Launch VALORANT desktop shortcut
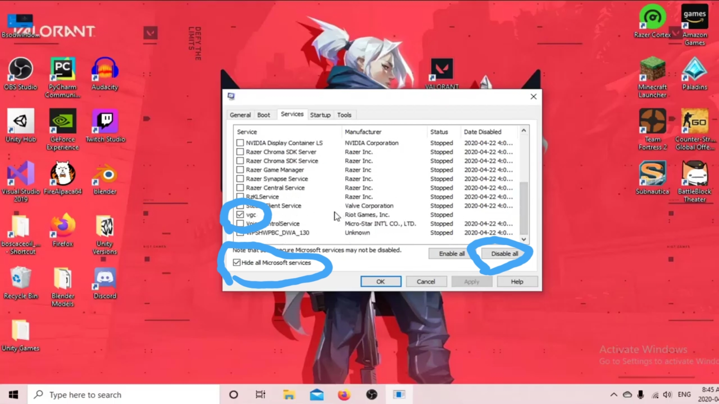 coord(442,74)
